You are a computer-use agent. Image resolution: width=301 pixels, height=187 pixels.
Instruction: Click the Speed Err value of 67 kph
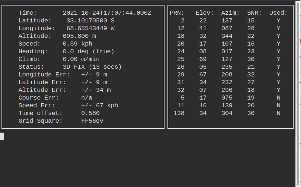[100, 105]
